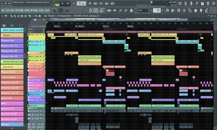
Task: Open the undo history icon
Action: pos(180,3)
